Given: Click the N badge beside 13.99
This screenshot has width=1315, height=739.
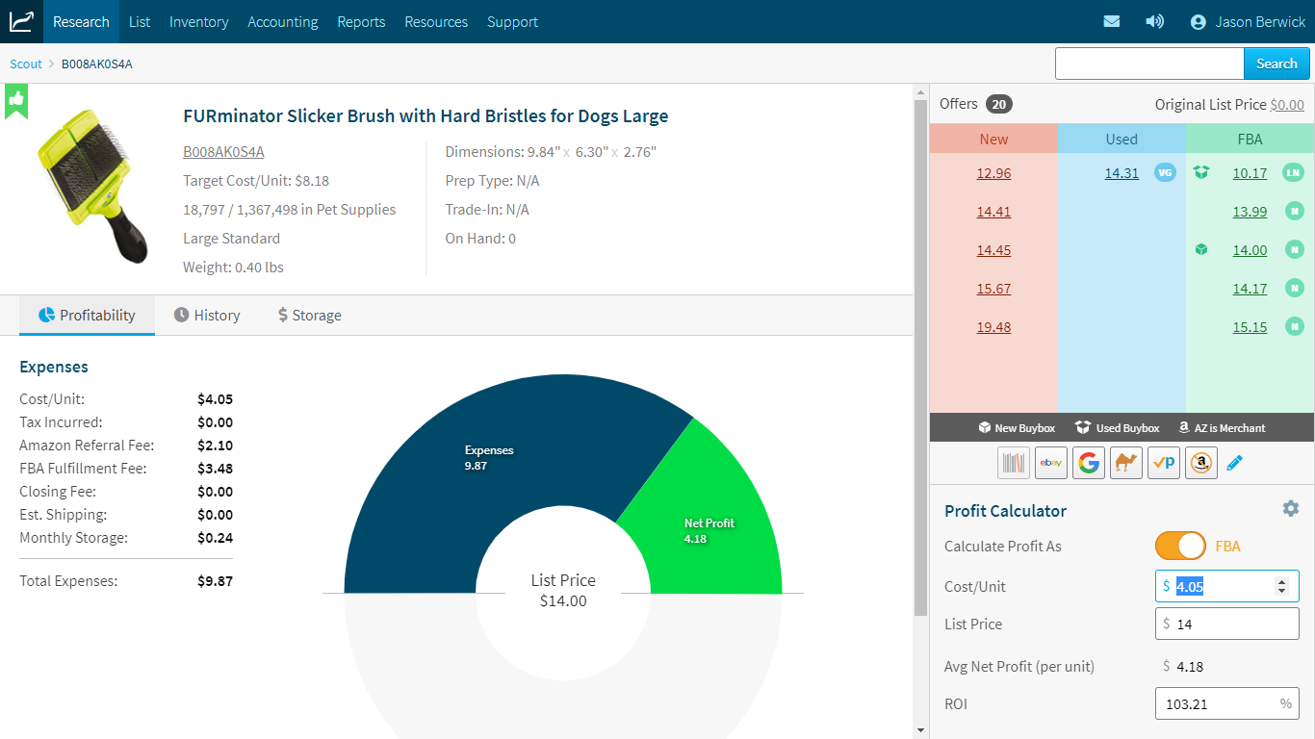Looking at the screenshot, I should click(1295, 212).
